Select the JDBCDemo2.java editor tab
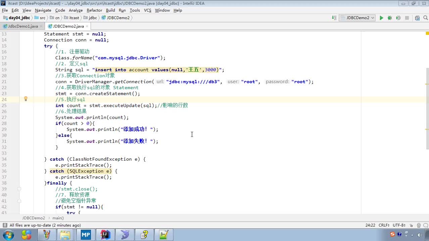The height and width of the screenshot is (241, 429). (x=68, y=26)
